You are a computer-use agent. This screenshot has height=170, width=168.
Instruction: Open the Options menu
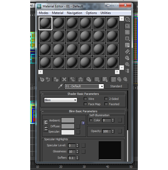[x=91, y=13]
